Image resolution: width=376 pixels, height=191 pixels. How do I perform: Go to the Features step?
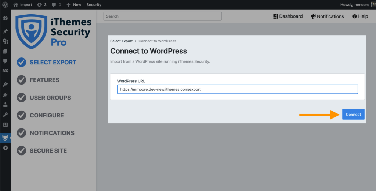tap(38, 80)
